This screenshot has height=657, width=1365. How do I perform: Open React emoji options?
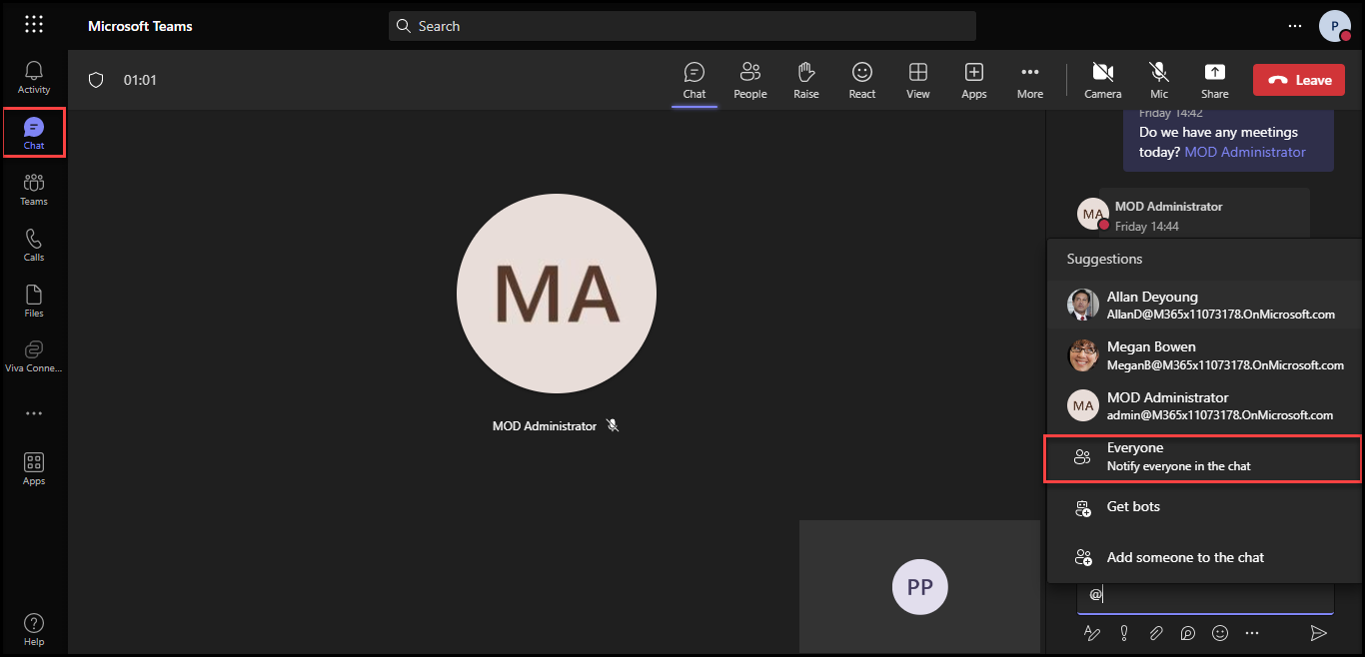click(x=861, y=80)
